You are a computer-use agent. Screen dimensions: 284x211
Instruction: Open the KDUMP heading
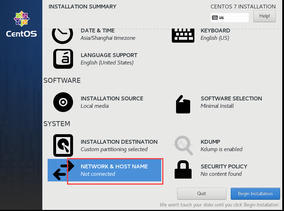pos(211,142)
